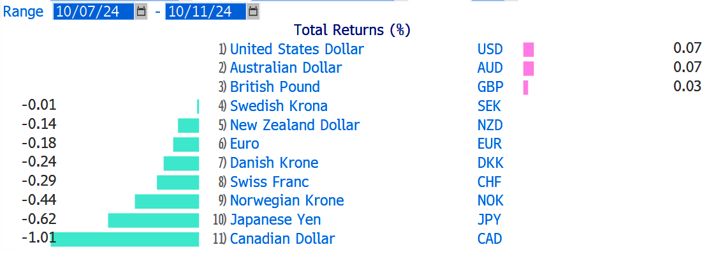Select the United States Dollar link
The width and height of the screenshot is (709, 254).
296,49
